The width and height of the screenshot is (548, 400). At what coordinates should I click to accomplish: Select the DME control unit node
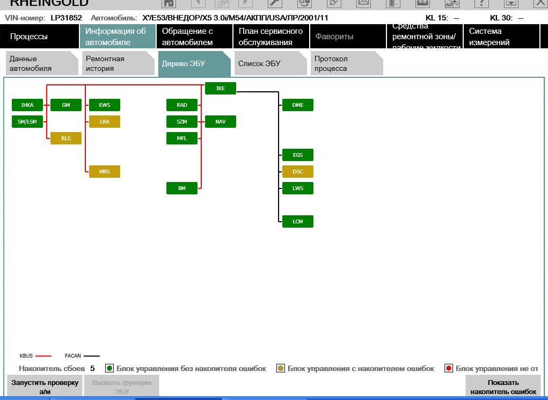coord(298,105)
